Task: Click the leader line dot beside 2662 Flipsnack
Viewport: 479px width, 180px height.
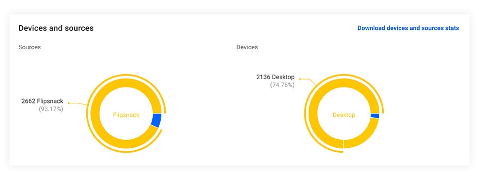Action: (x=69, y=103)
